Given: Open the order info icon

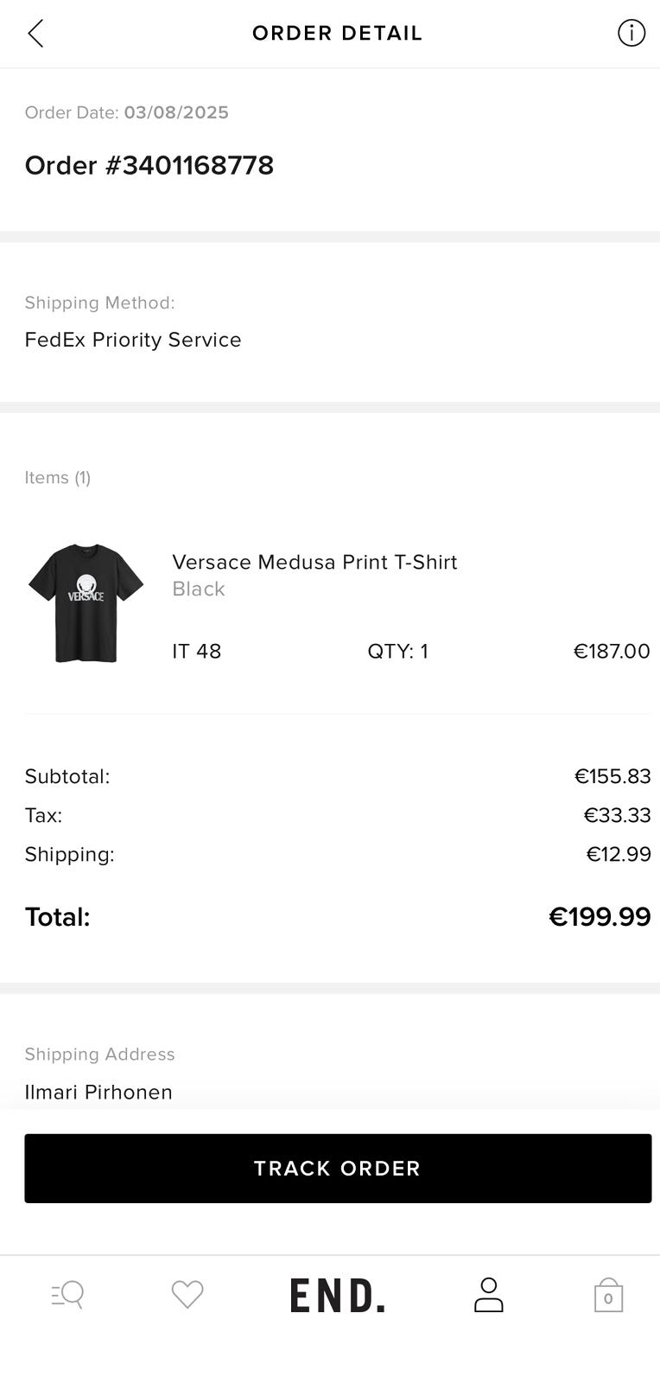Looking at the screenshot, I should 631,34.
